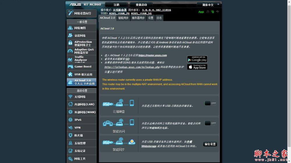The width and height of the screenshot is (291, 163).
Task: Toggle Smart Access OFF switch
Action: 210,123
